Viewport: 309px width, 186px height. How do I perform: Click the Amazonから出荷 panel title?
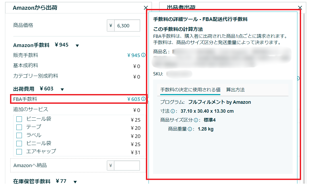pos(35,8)
